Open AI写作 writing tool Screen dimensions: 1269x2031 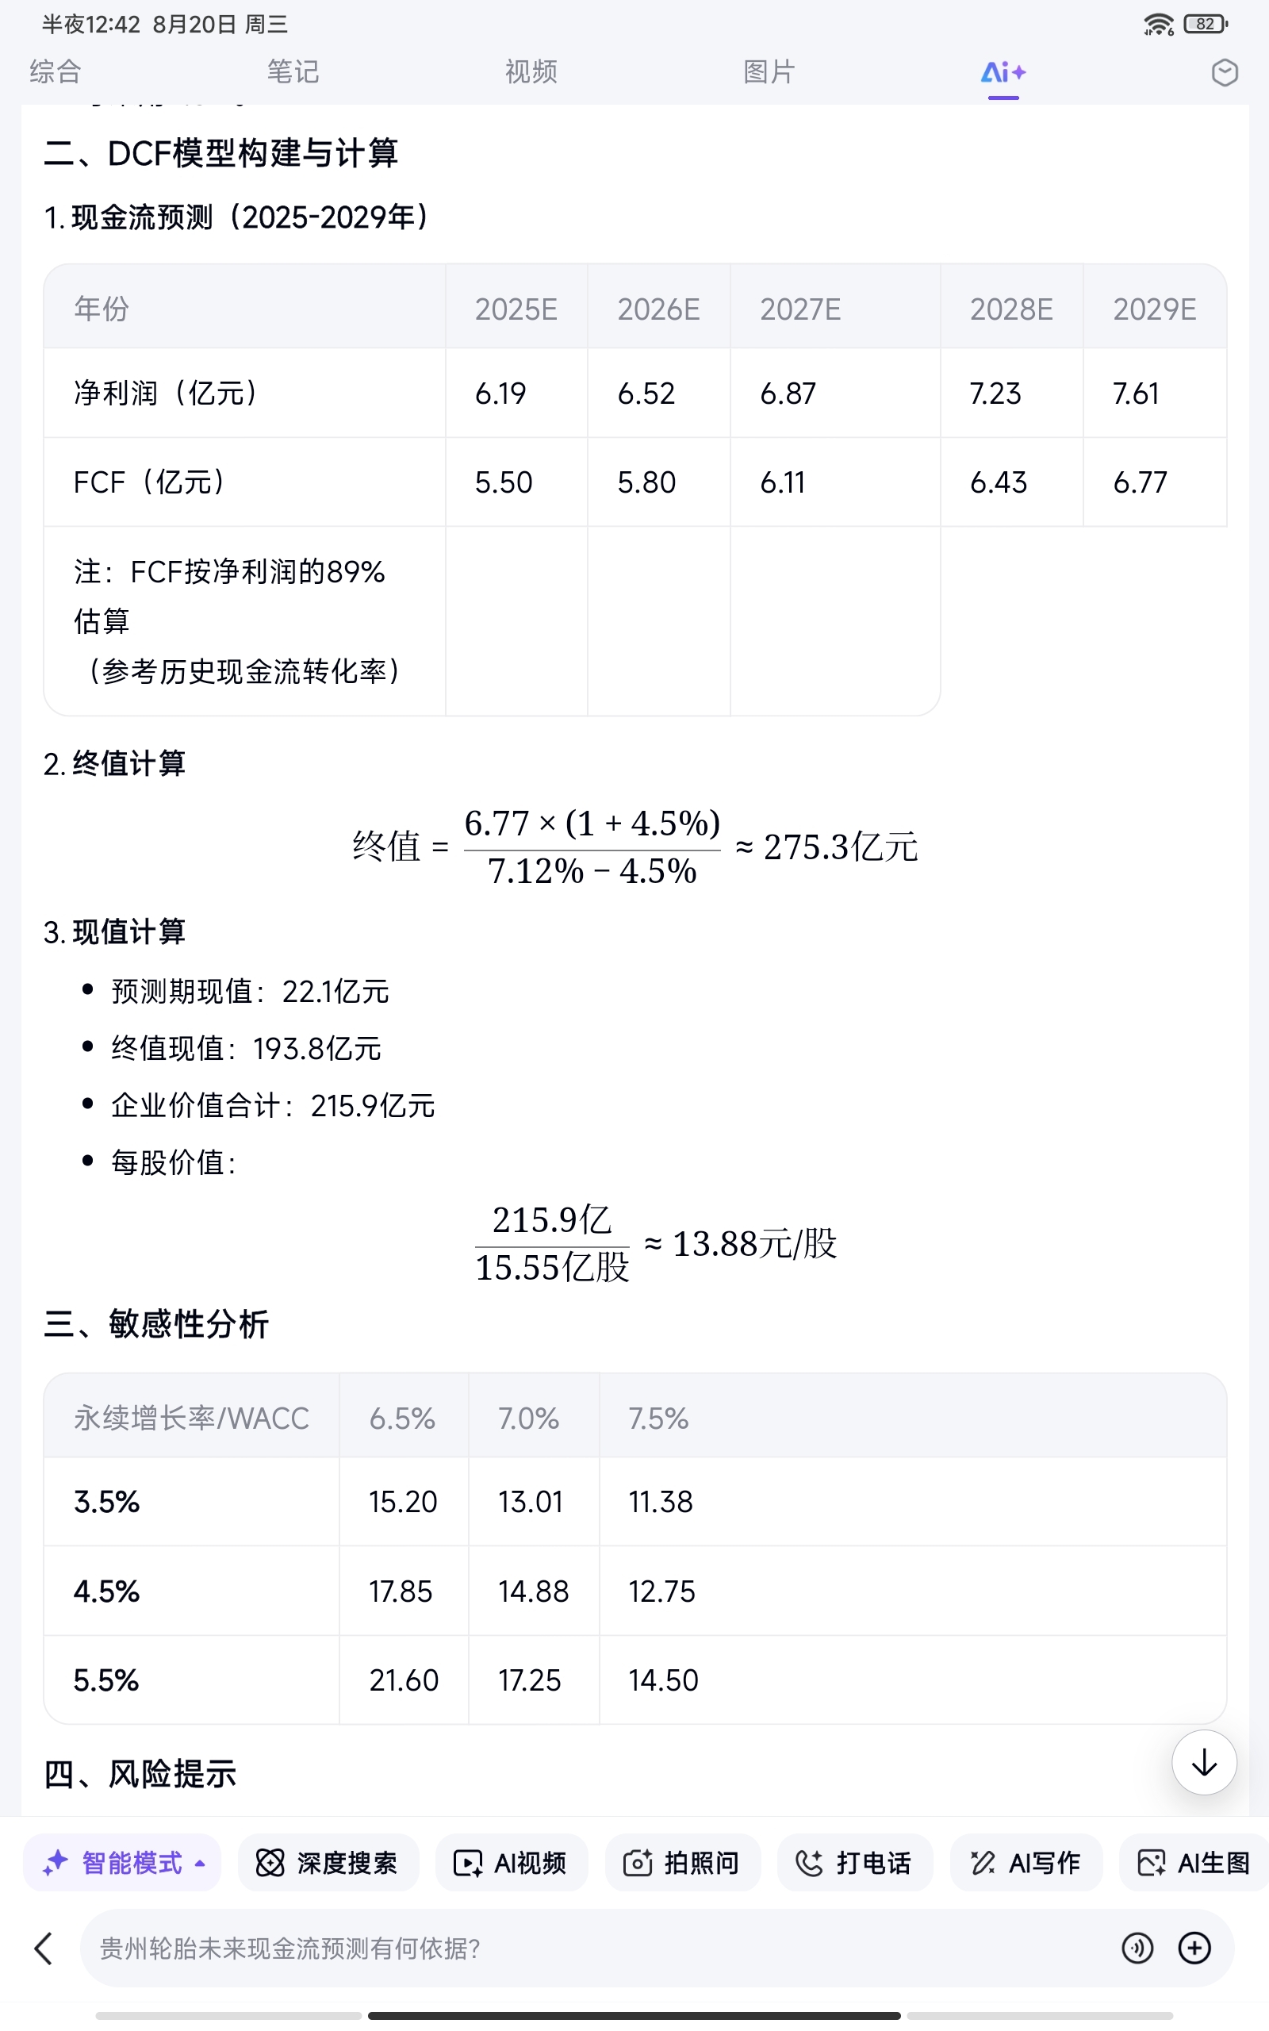pos(1026,1863)
